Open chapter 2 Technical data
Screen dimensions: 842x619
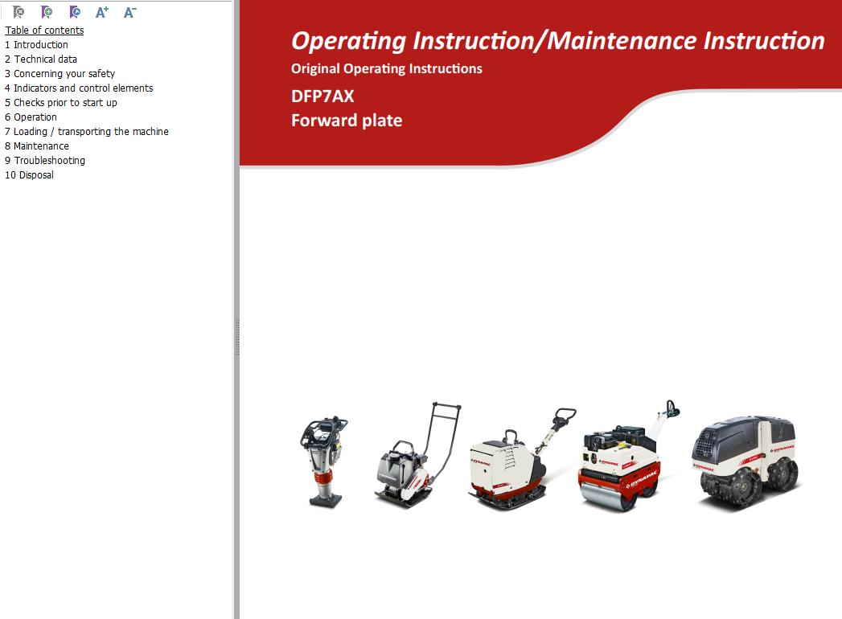(41, 59)
